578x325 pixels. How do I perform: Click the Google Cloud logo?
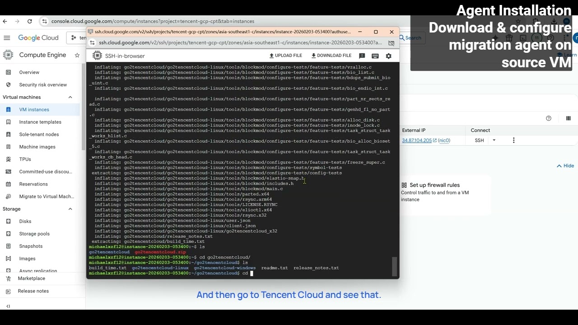[38, 38]
